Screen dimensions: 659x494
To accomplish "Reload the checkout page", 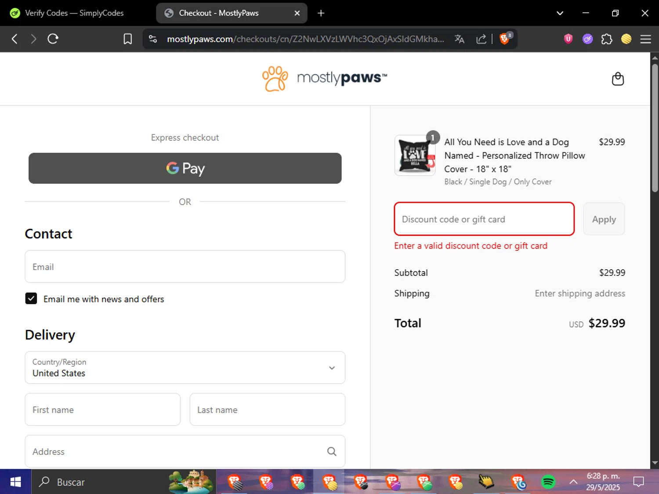I will tap(53, 39).
